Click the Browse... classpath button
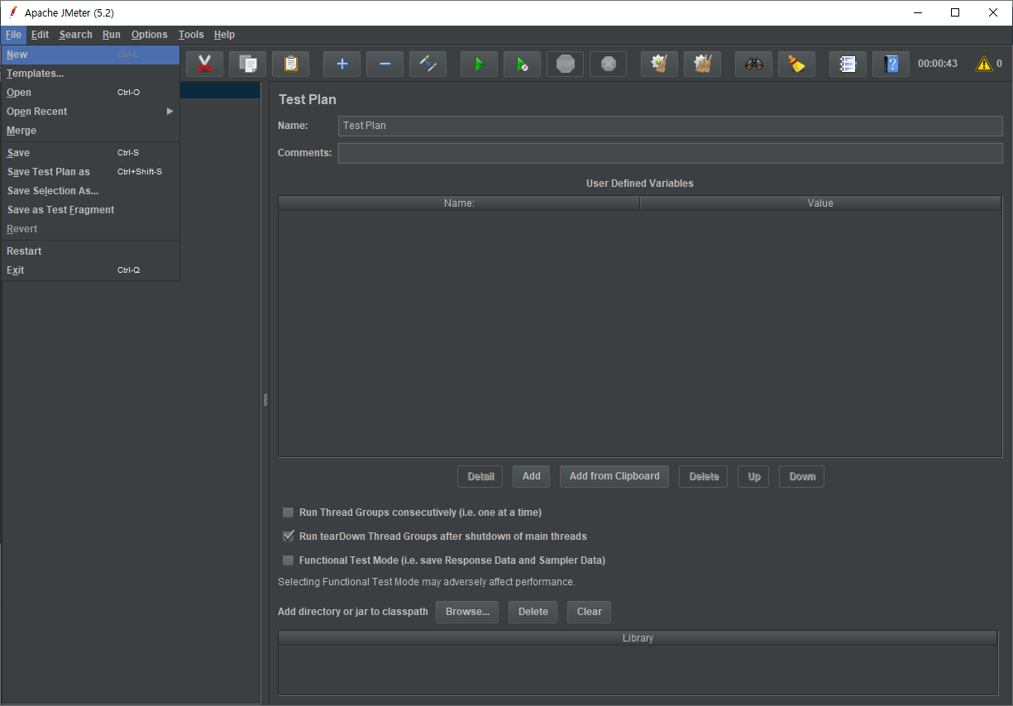 click(x=467, y=612)
